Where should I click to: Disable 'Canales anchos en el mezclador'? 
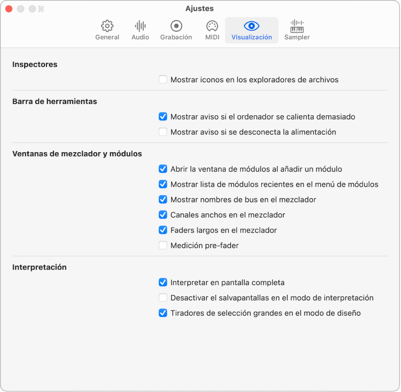pyautogui.click(x=163, y=215)
